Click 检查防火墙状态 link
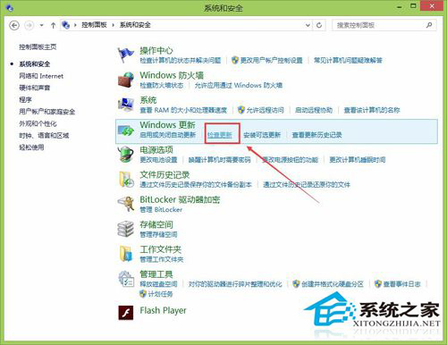Viewport: 447px width, 345px height. (162, 85)
